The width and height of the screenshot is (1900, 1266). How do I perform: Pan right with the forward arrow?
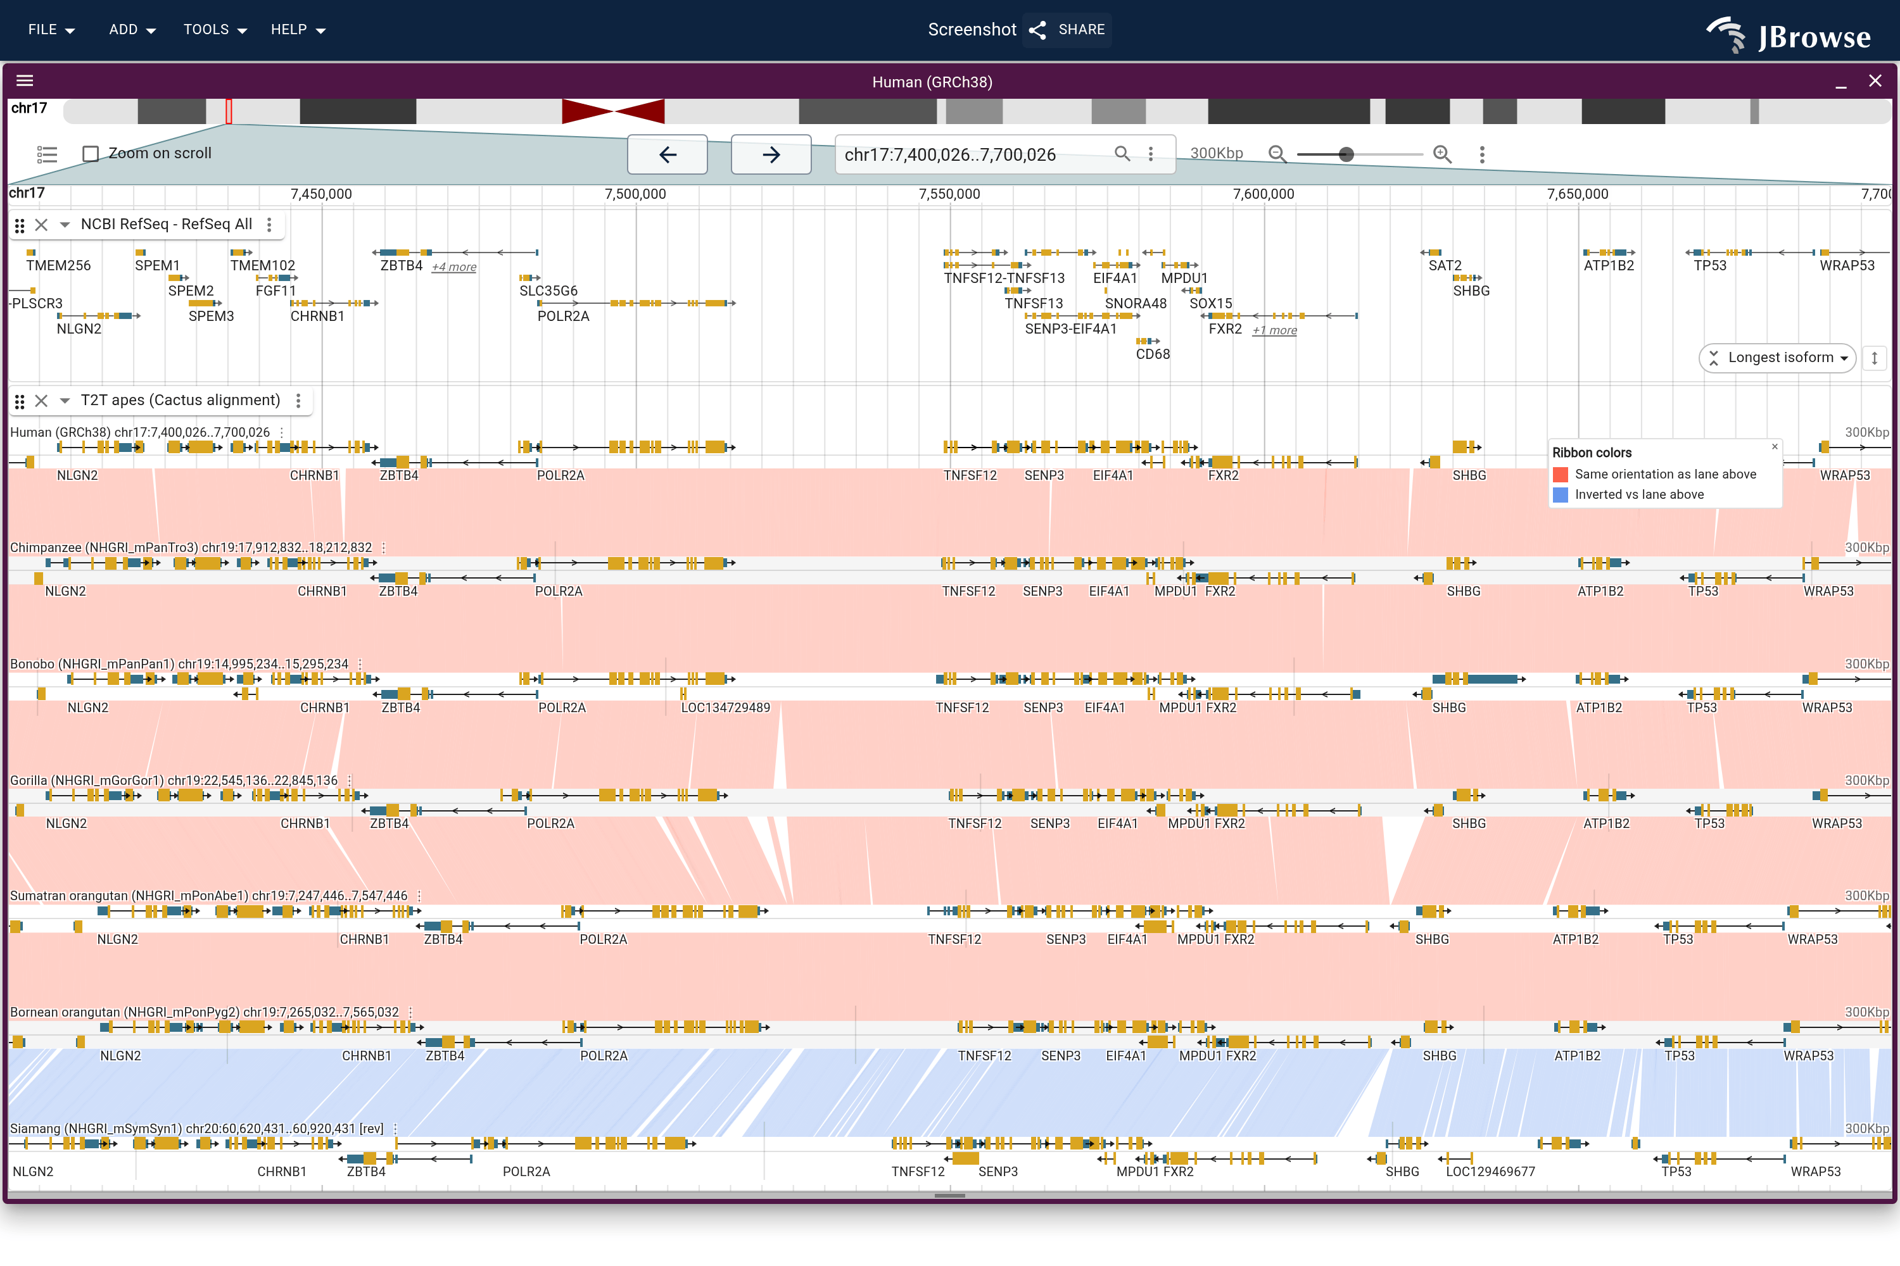(x=771, y=154)
